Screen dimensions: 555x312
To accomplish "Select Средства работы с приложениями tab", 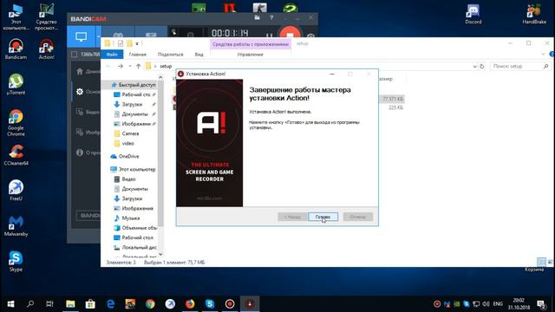I will point(251,44).
